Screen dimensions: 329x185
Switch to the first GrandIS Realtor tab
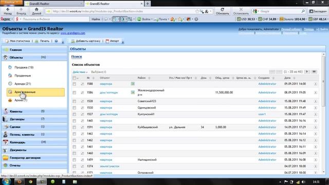coord(53,4)
